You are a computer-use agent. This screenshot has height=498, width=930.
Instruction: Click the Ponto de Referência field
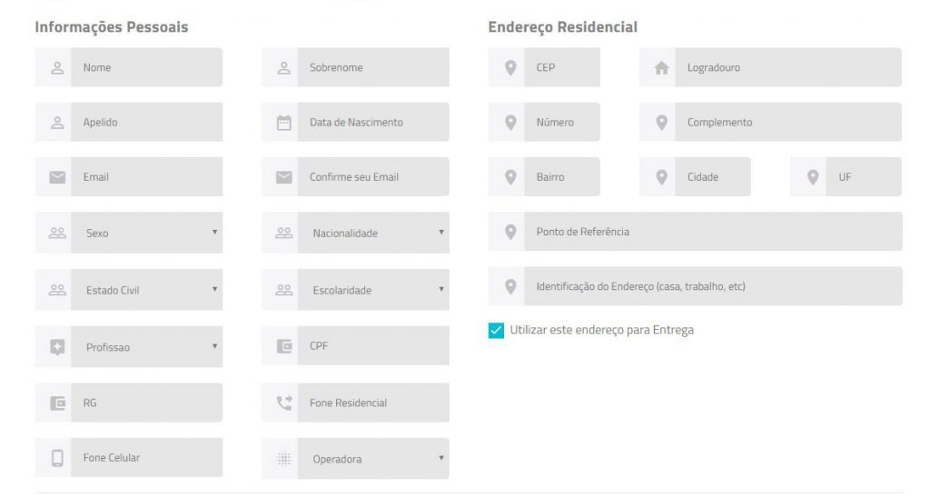pyautogui.click(x=713, y=232)
